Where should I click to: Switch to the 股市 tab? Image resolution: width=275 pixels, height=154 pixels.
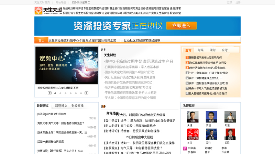(x=188, y=50)
